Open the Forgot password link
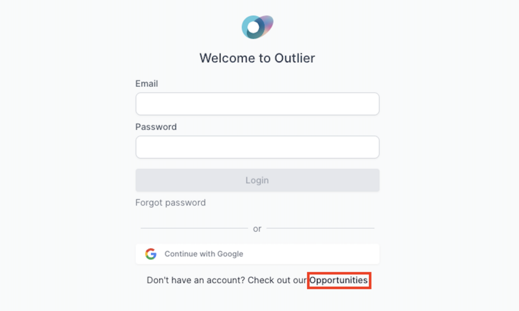The image size is (519, 311). point(170,202)
